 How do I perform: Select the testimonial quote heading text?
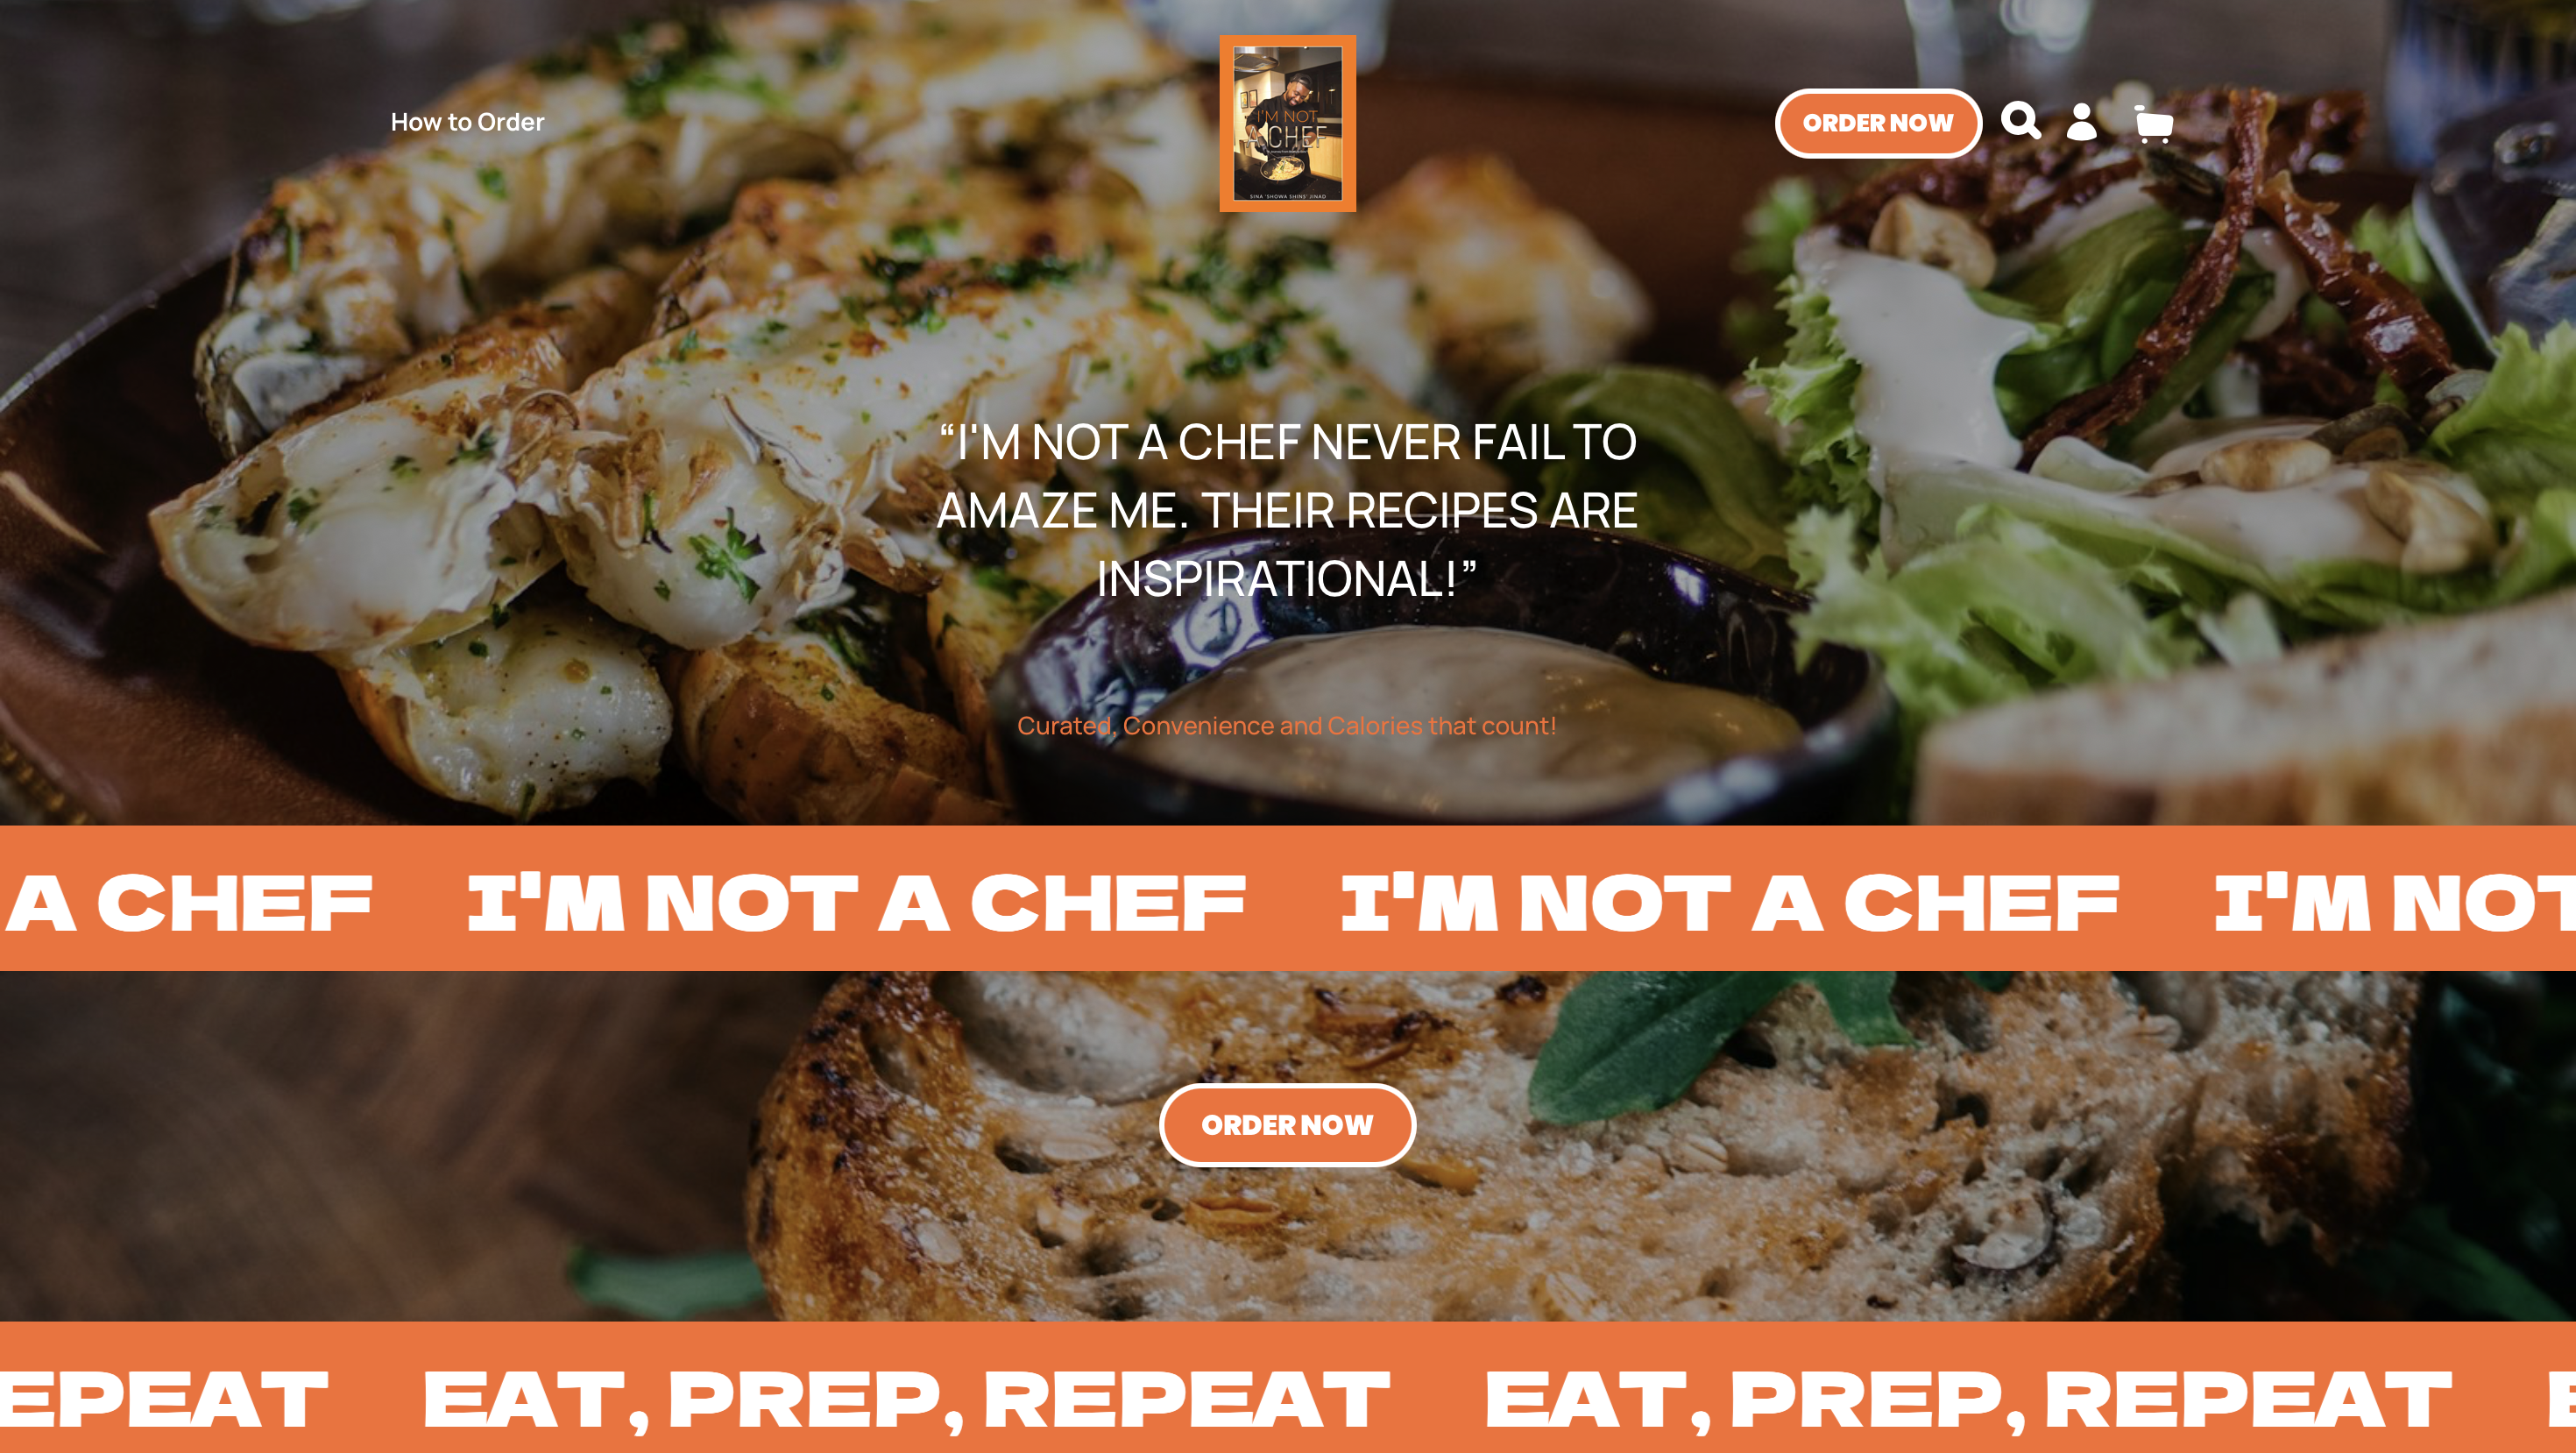[1287, 510]
